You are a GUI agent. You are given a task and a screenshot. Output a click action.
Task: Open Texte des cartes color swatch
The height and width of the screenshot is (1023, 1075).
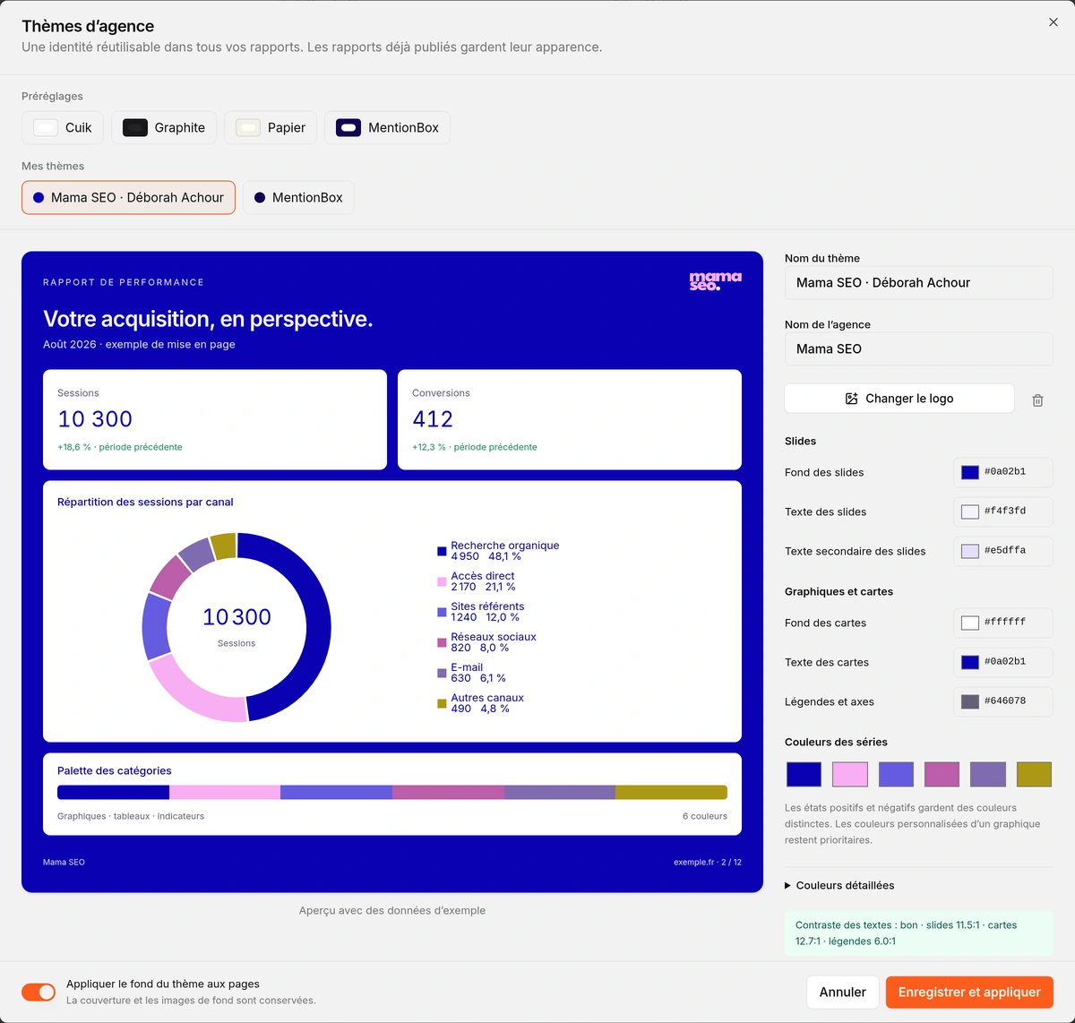click(x=970, y=662)
